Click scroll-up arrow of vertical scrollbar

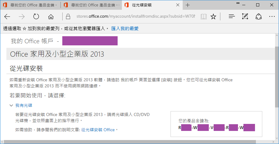click(x=277, y=35)
